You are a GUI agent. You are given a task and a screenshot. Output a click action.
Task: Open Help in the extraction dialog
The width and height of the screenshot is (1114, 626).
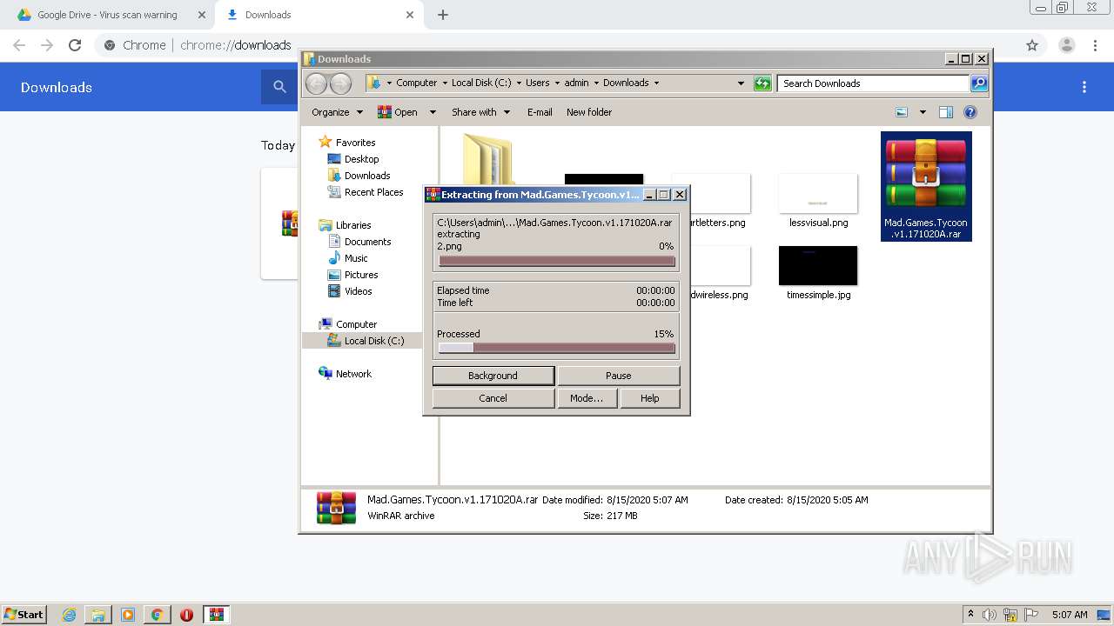(x=649, y=398)
